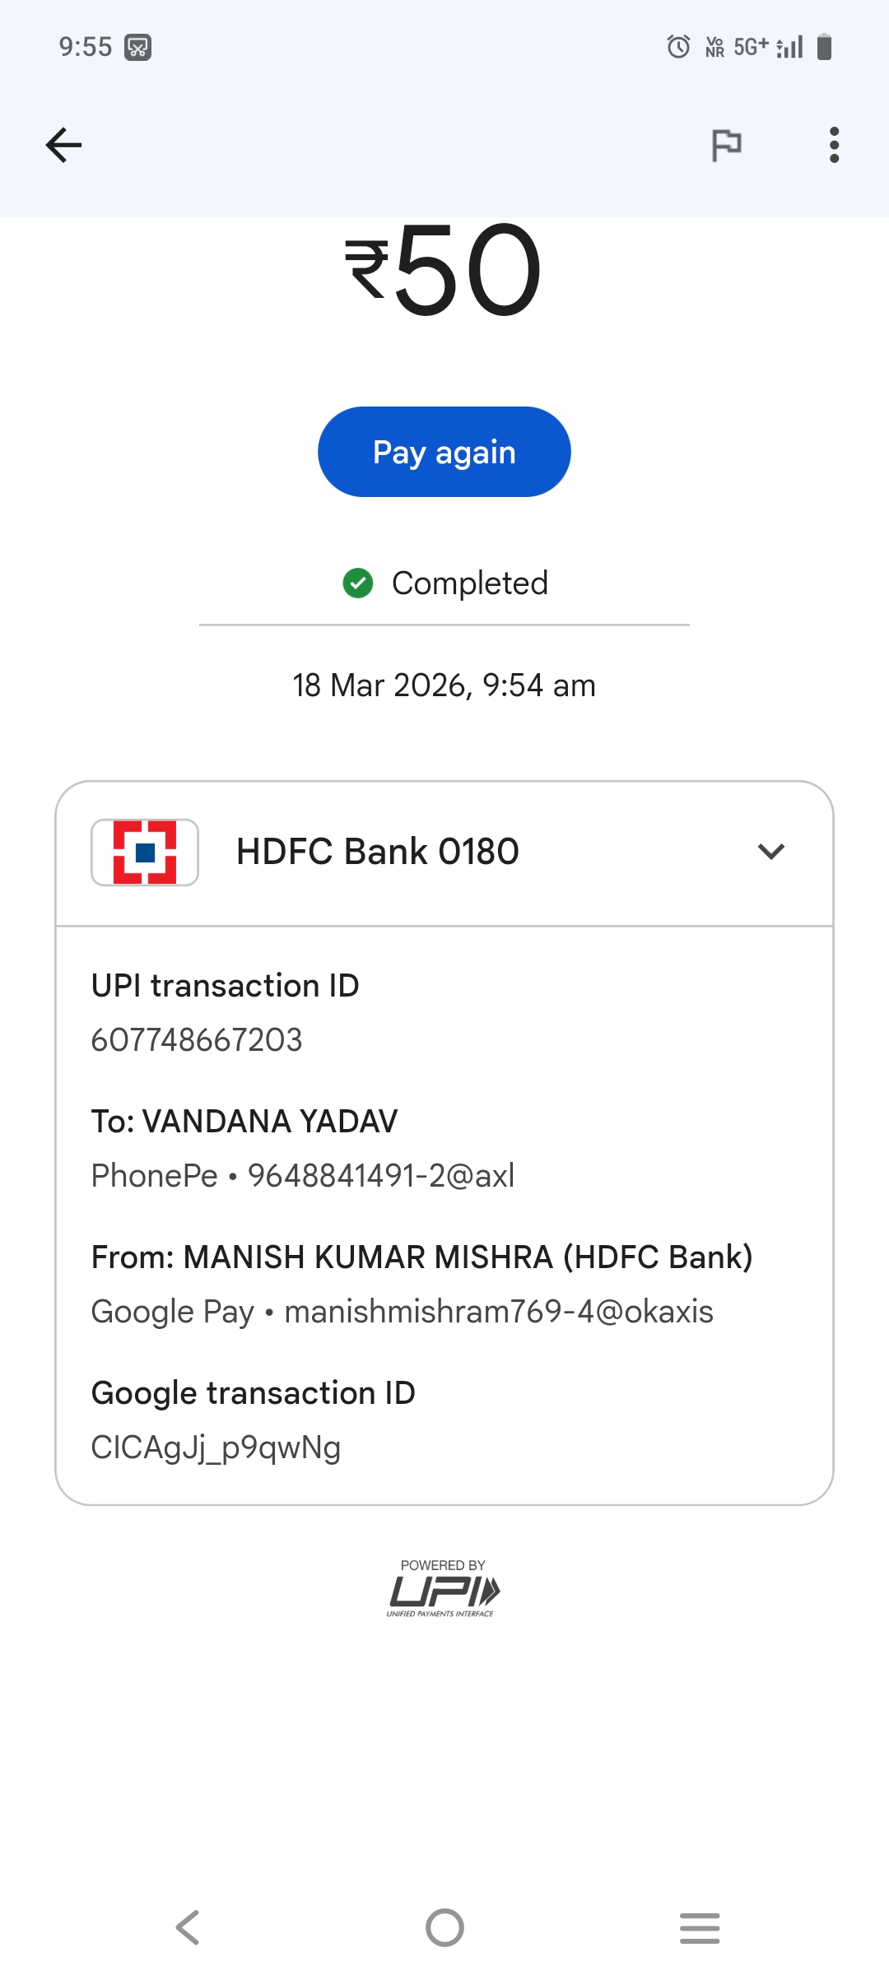The width and height of the screenshot is (889, 1975).
Task: Tap the battery icon in status bar
Action: pos(824,47)
